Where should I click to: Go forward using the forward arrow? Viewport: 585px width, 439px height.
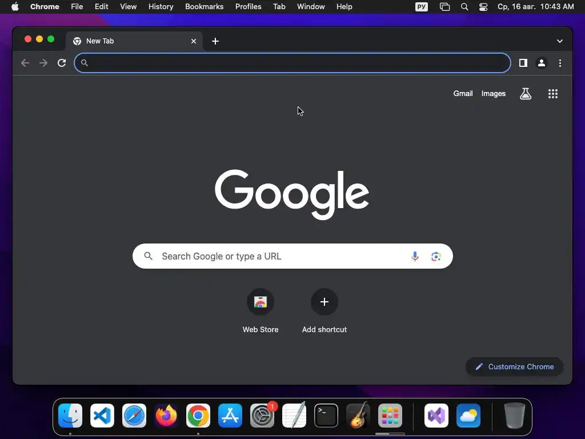pyautogui.click(x=43, y=63)
